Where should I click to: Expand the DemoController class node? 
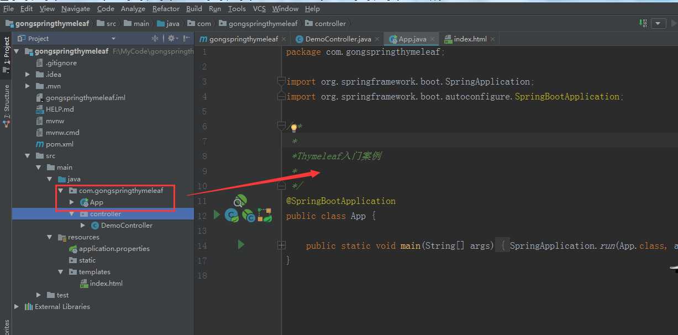(x=83, y=225)
